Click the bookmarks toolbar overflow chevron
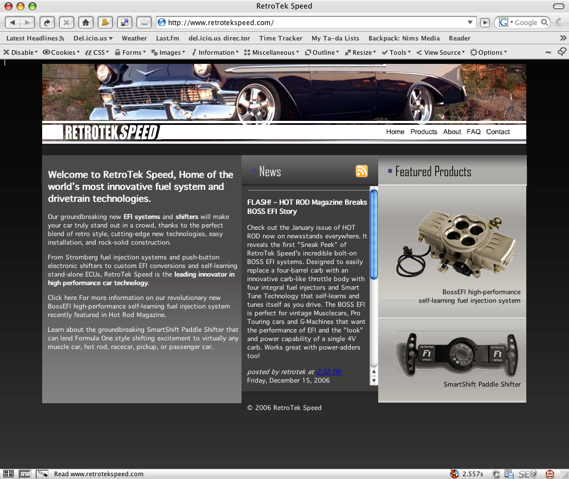Viewport: 569px width, 479px height. (x=563, y=38)
